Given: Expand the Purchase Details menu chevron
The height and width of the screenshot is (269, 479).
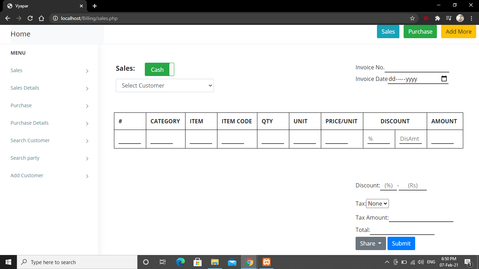Looking at the screenshot, I should tap(87, 124).
